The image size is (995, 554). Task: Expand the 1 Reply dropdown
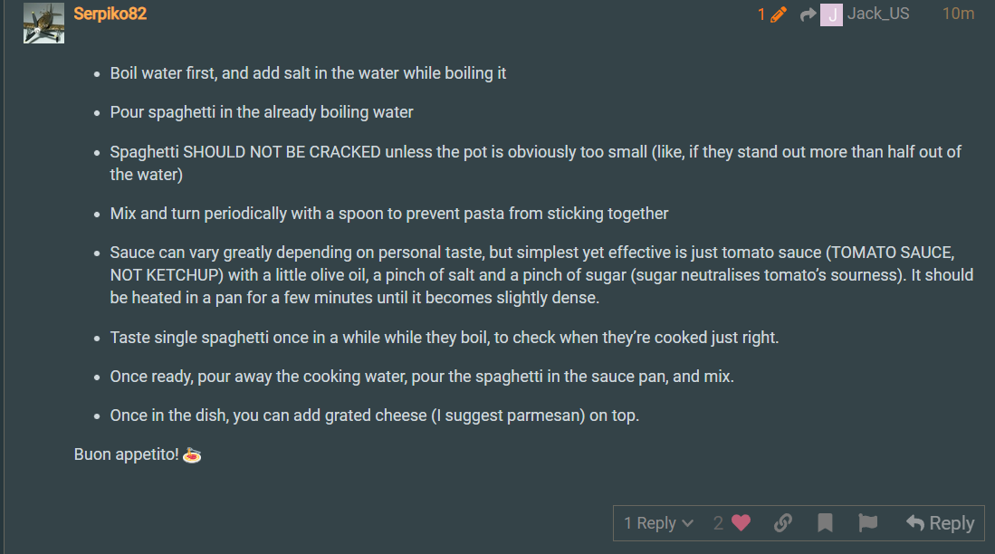pos(659,523)
